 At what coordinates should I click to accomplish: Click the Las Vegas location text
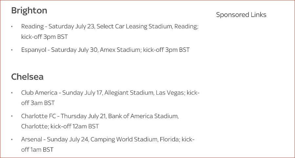point(169,93)
